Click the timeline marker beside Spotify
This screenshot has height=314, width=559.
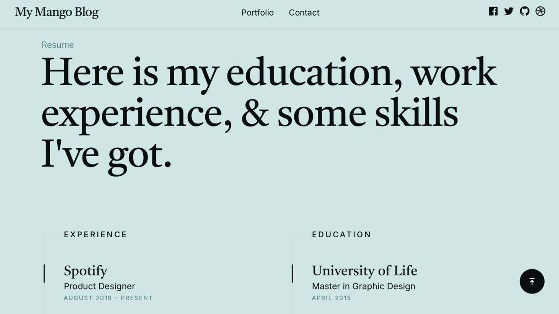(x=44, y=273)
